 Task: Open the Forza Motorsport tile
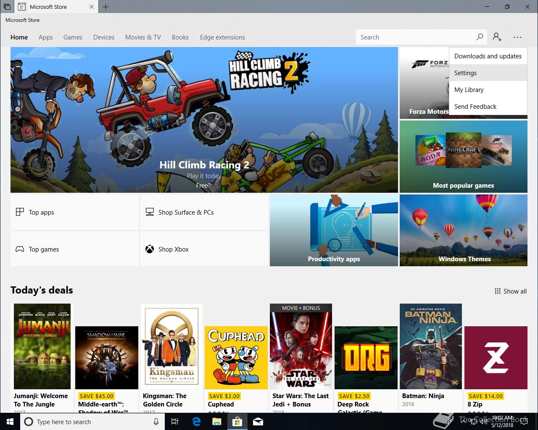(424, 83)
